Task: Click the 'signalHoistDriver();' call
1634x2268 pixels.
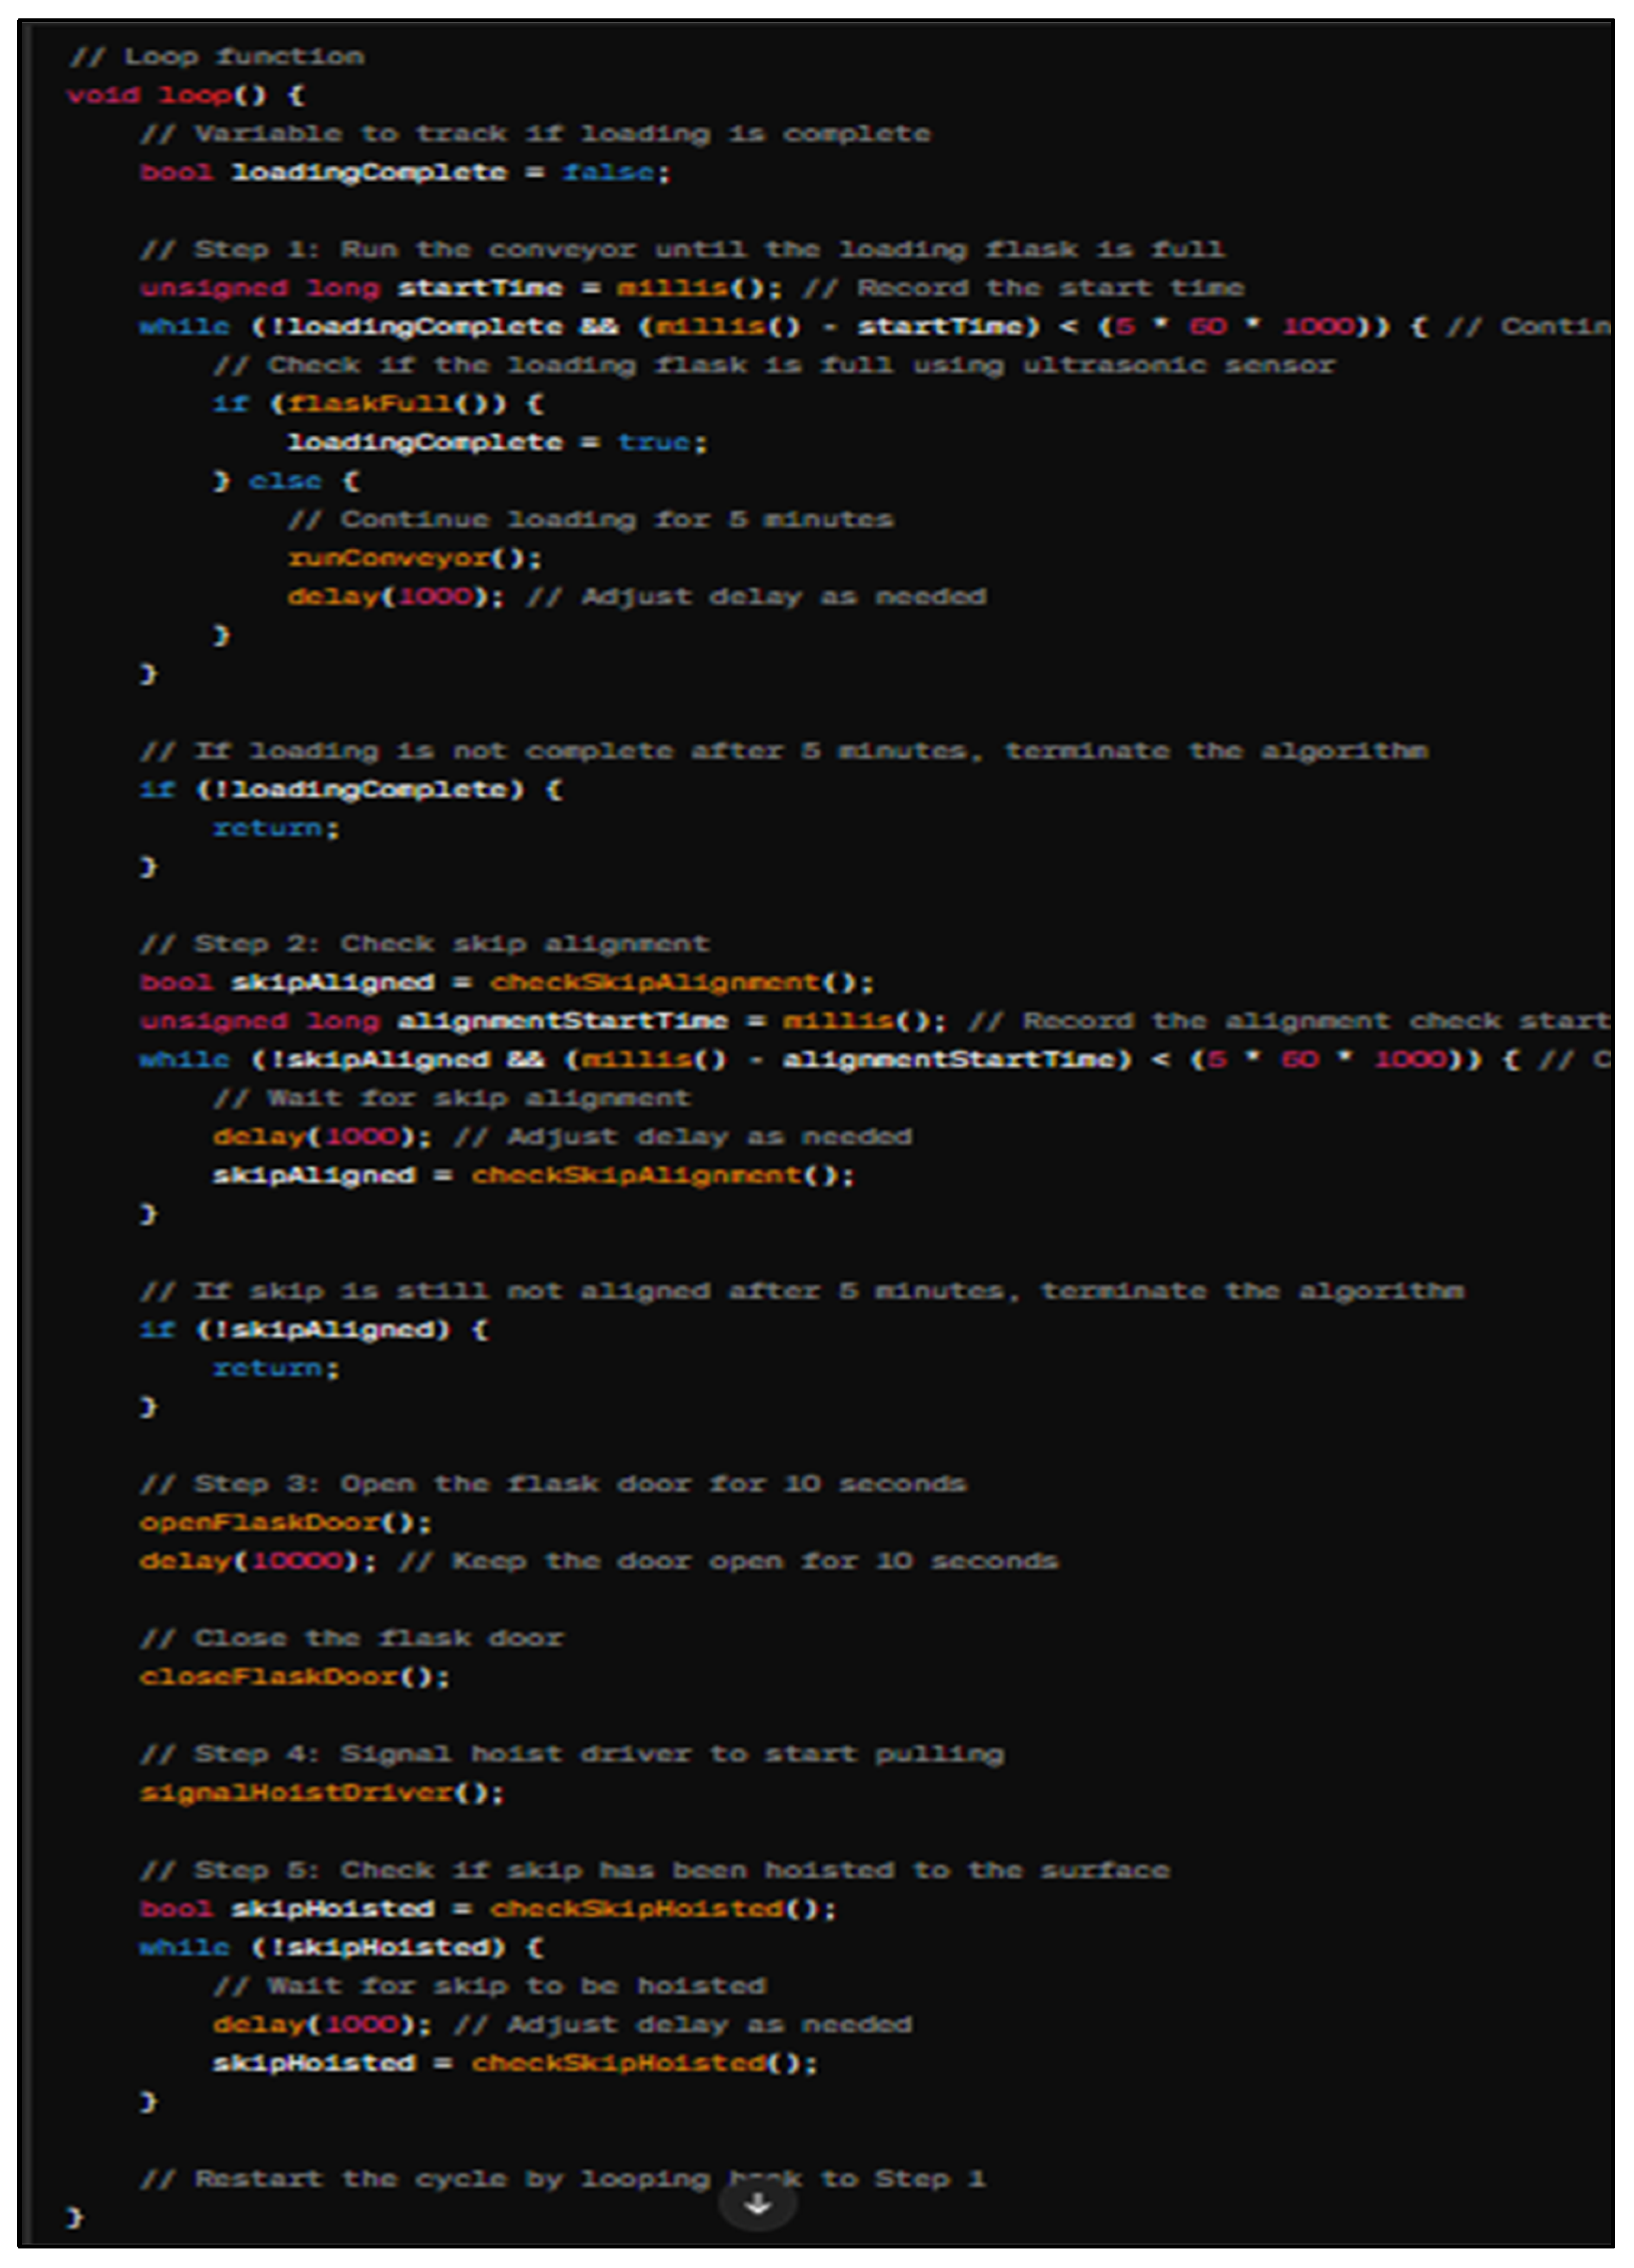Action: [321, 1792]
